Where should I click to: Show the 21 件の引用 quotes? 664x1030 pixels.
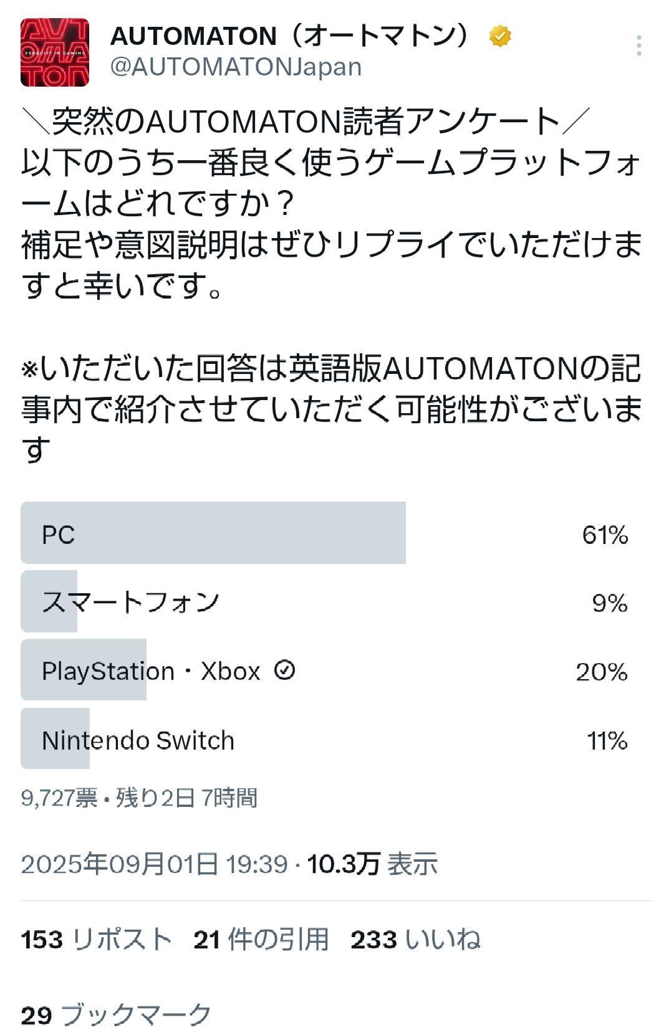[261, 940]
